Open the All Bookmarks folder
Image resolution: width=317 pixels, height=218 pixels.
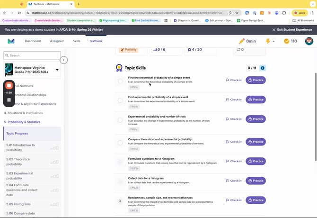pos(303,20)
